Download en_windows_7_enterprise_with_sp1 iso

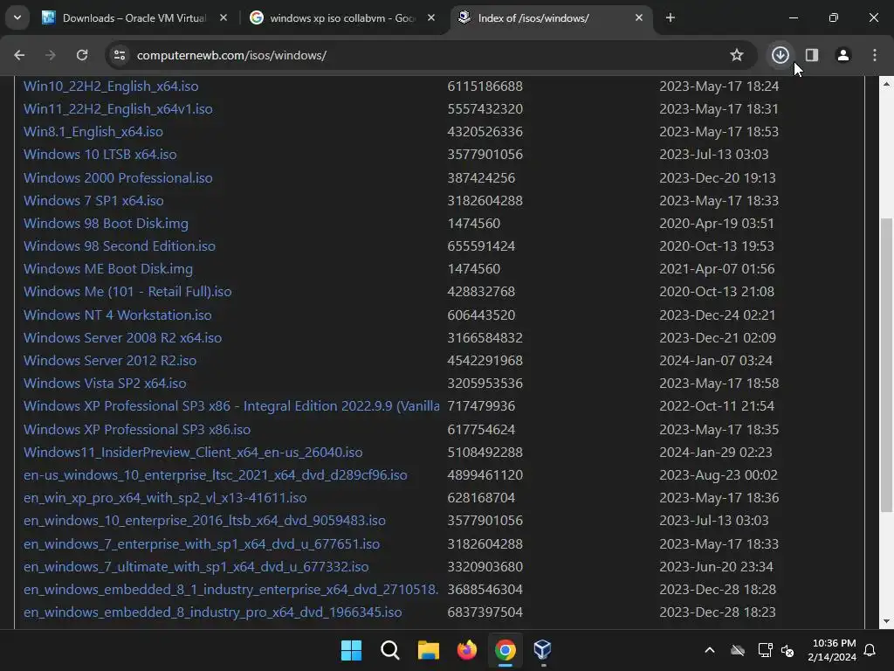coord(202,544)
